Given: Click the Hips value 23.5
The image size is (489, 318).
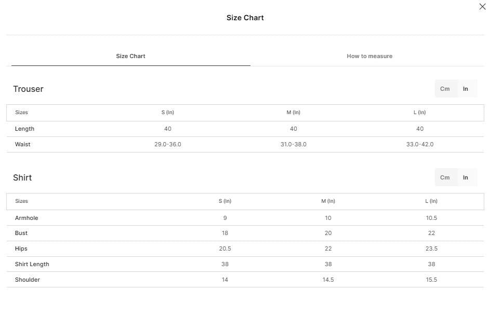Looking at the screenshot, I should [x=432, y=248].
